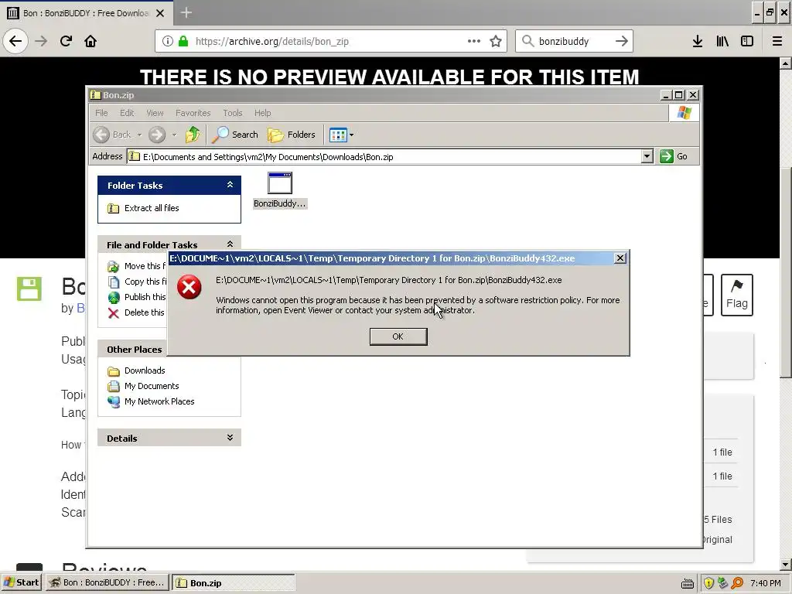Open Edit menu in Bon.zip window
This screenshot has height=594, width=792.
(127, 113)
